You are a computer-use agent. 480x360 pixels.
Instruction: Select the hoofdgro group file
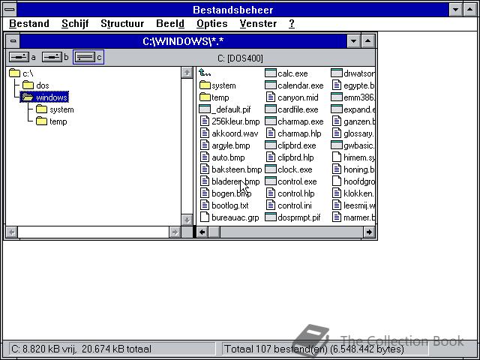(x=353, y=181)
